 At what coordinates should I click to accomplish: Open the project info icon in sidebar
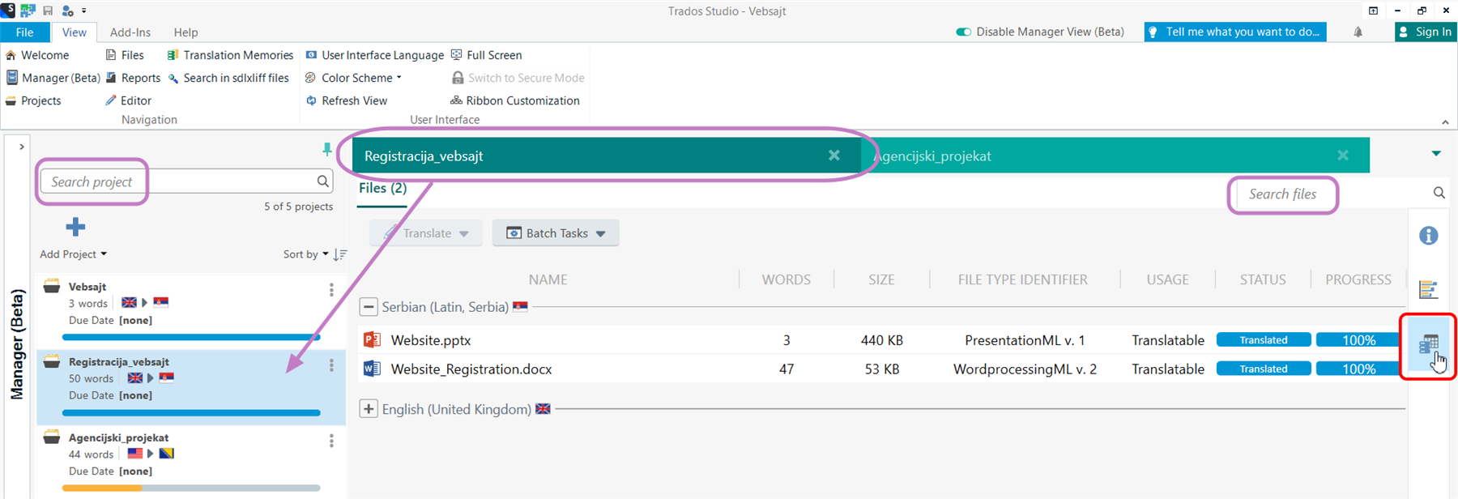pyautogui.click(x=1429, y=236)
